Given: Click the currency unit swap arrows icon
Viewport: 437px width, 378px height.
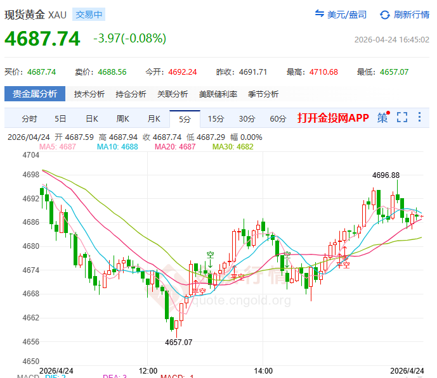Looking at the screenshot, I should coord(320,13).
